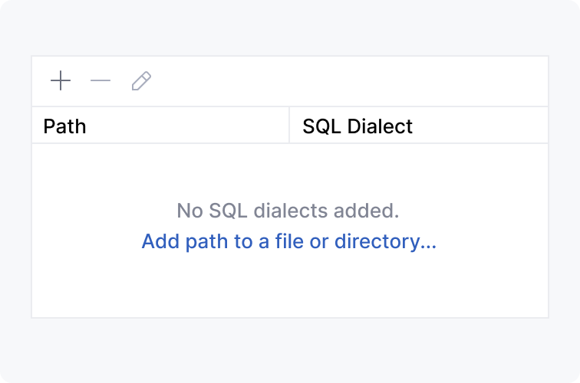This screenshot has height=383, width=580.
Task: Open the 'Add path to a file or directory...' link
Action: tap(289, 242)
